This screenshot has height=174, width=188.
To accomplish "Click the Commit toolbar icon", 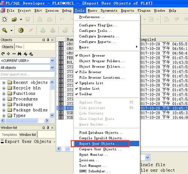I will [x=43, y=30].
